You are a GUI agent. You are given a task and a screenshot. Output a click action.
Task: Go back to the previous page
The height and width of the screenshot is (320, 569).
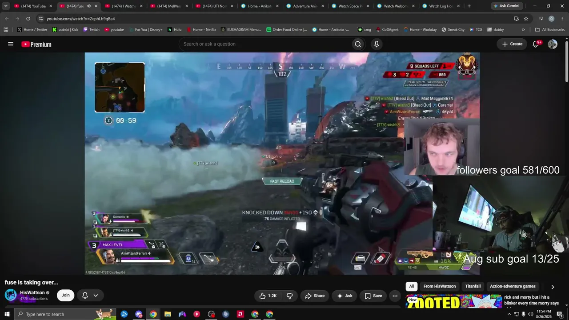(x=7, y=19)
